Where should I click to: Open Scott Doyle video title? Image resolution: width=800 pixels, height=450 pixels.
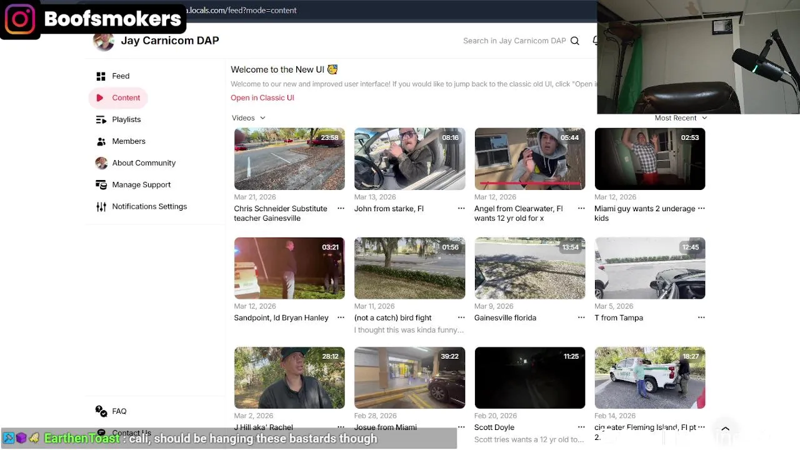[x=494, y=427]
